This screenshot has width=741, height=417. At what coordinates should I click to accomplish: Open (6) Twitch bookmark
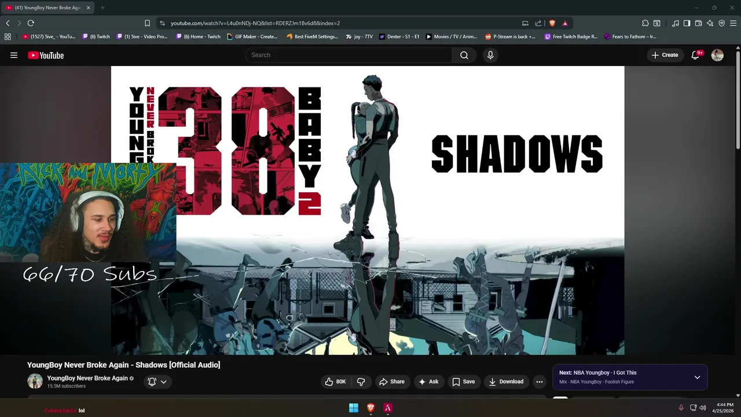pos(96,36)
